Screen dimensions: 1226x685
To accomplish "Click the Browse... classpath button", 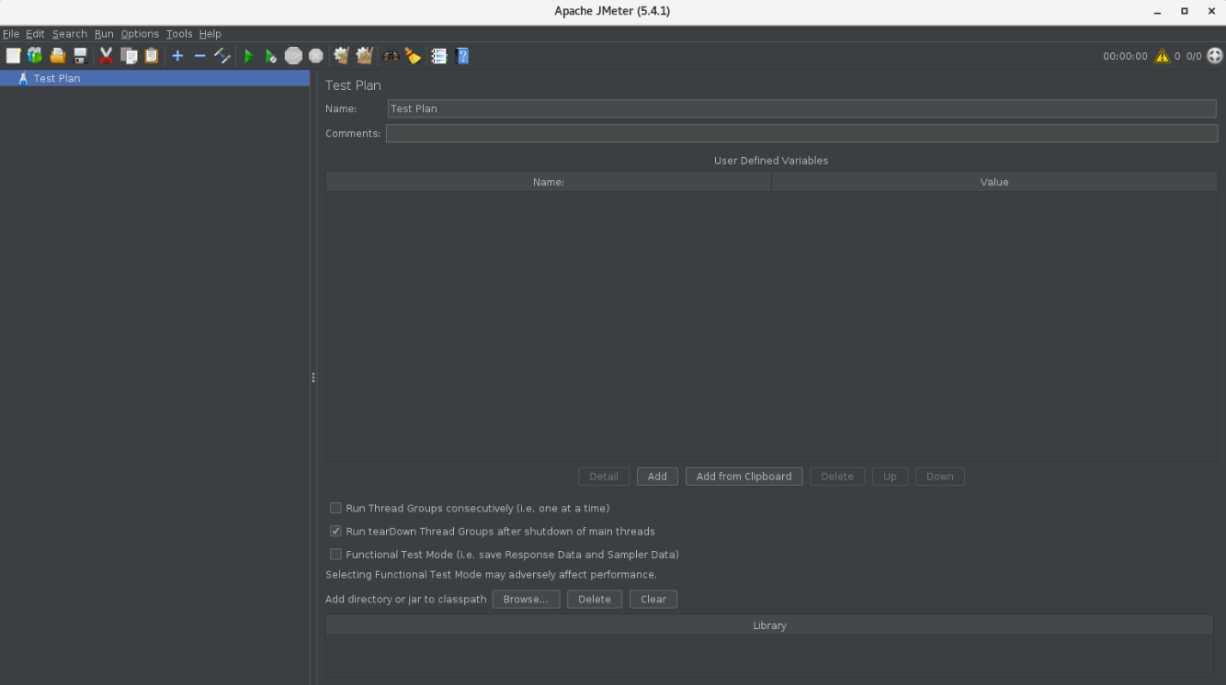I will [x=526, y=599].
